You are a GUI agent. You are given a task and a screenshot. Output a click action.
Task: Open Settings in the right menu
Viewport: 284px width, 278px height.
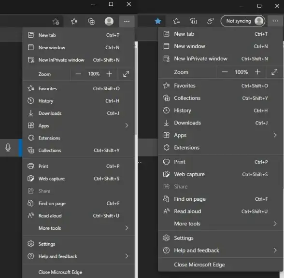pos(220,238)
